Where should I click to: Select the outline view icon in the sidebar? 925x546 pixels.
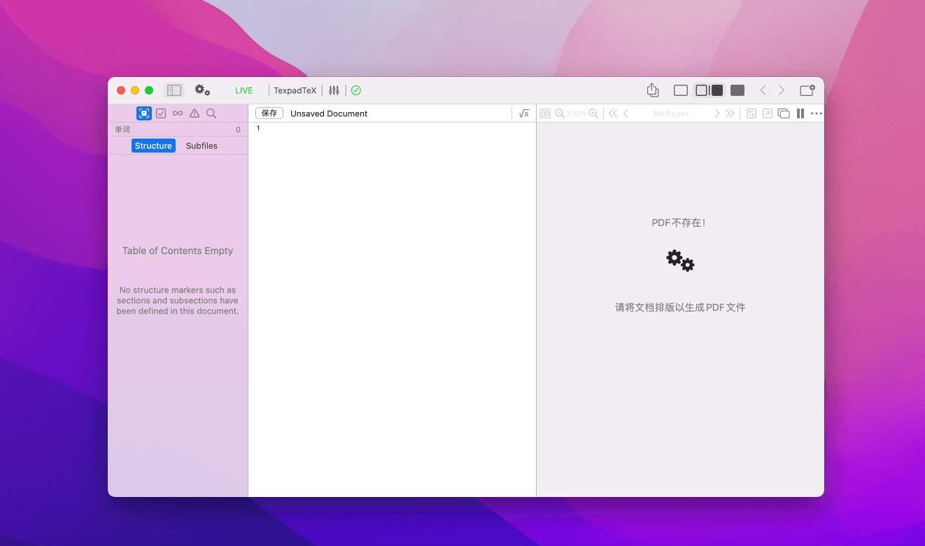pyautogui.click(x=144, y=113)
